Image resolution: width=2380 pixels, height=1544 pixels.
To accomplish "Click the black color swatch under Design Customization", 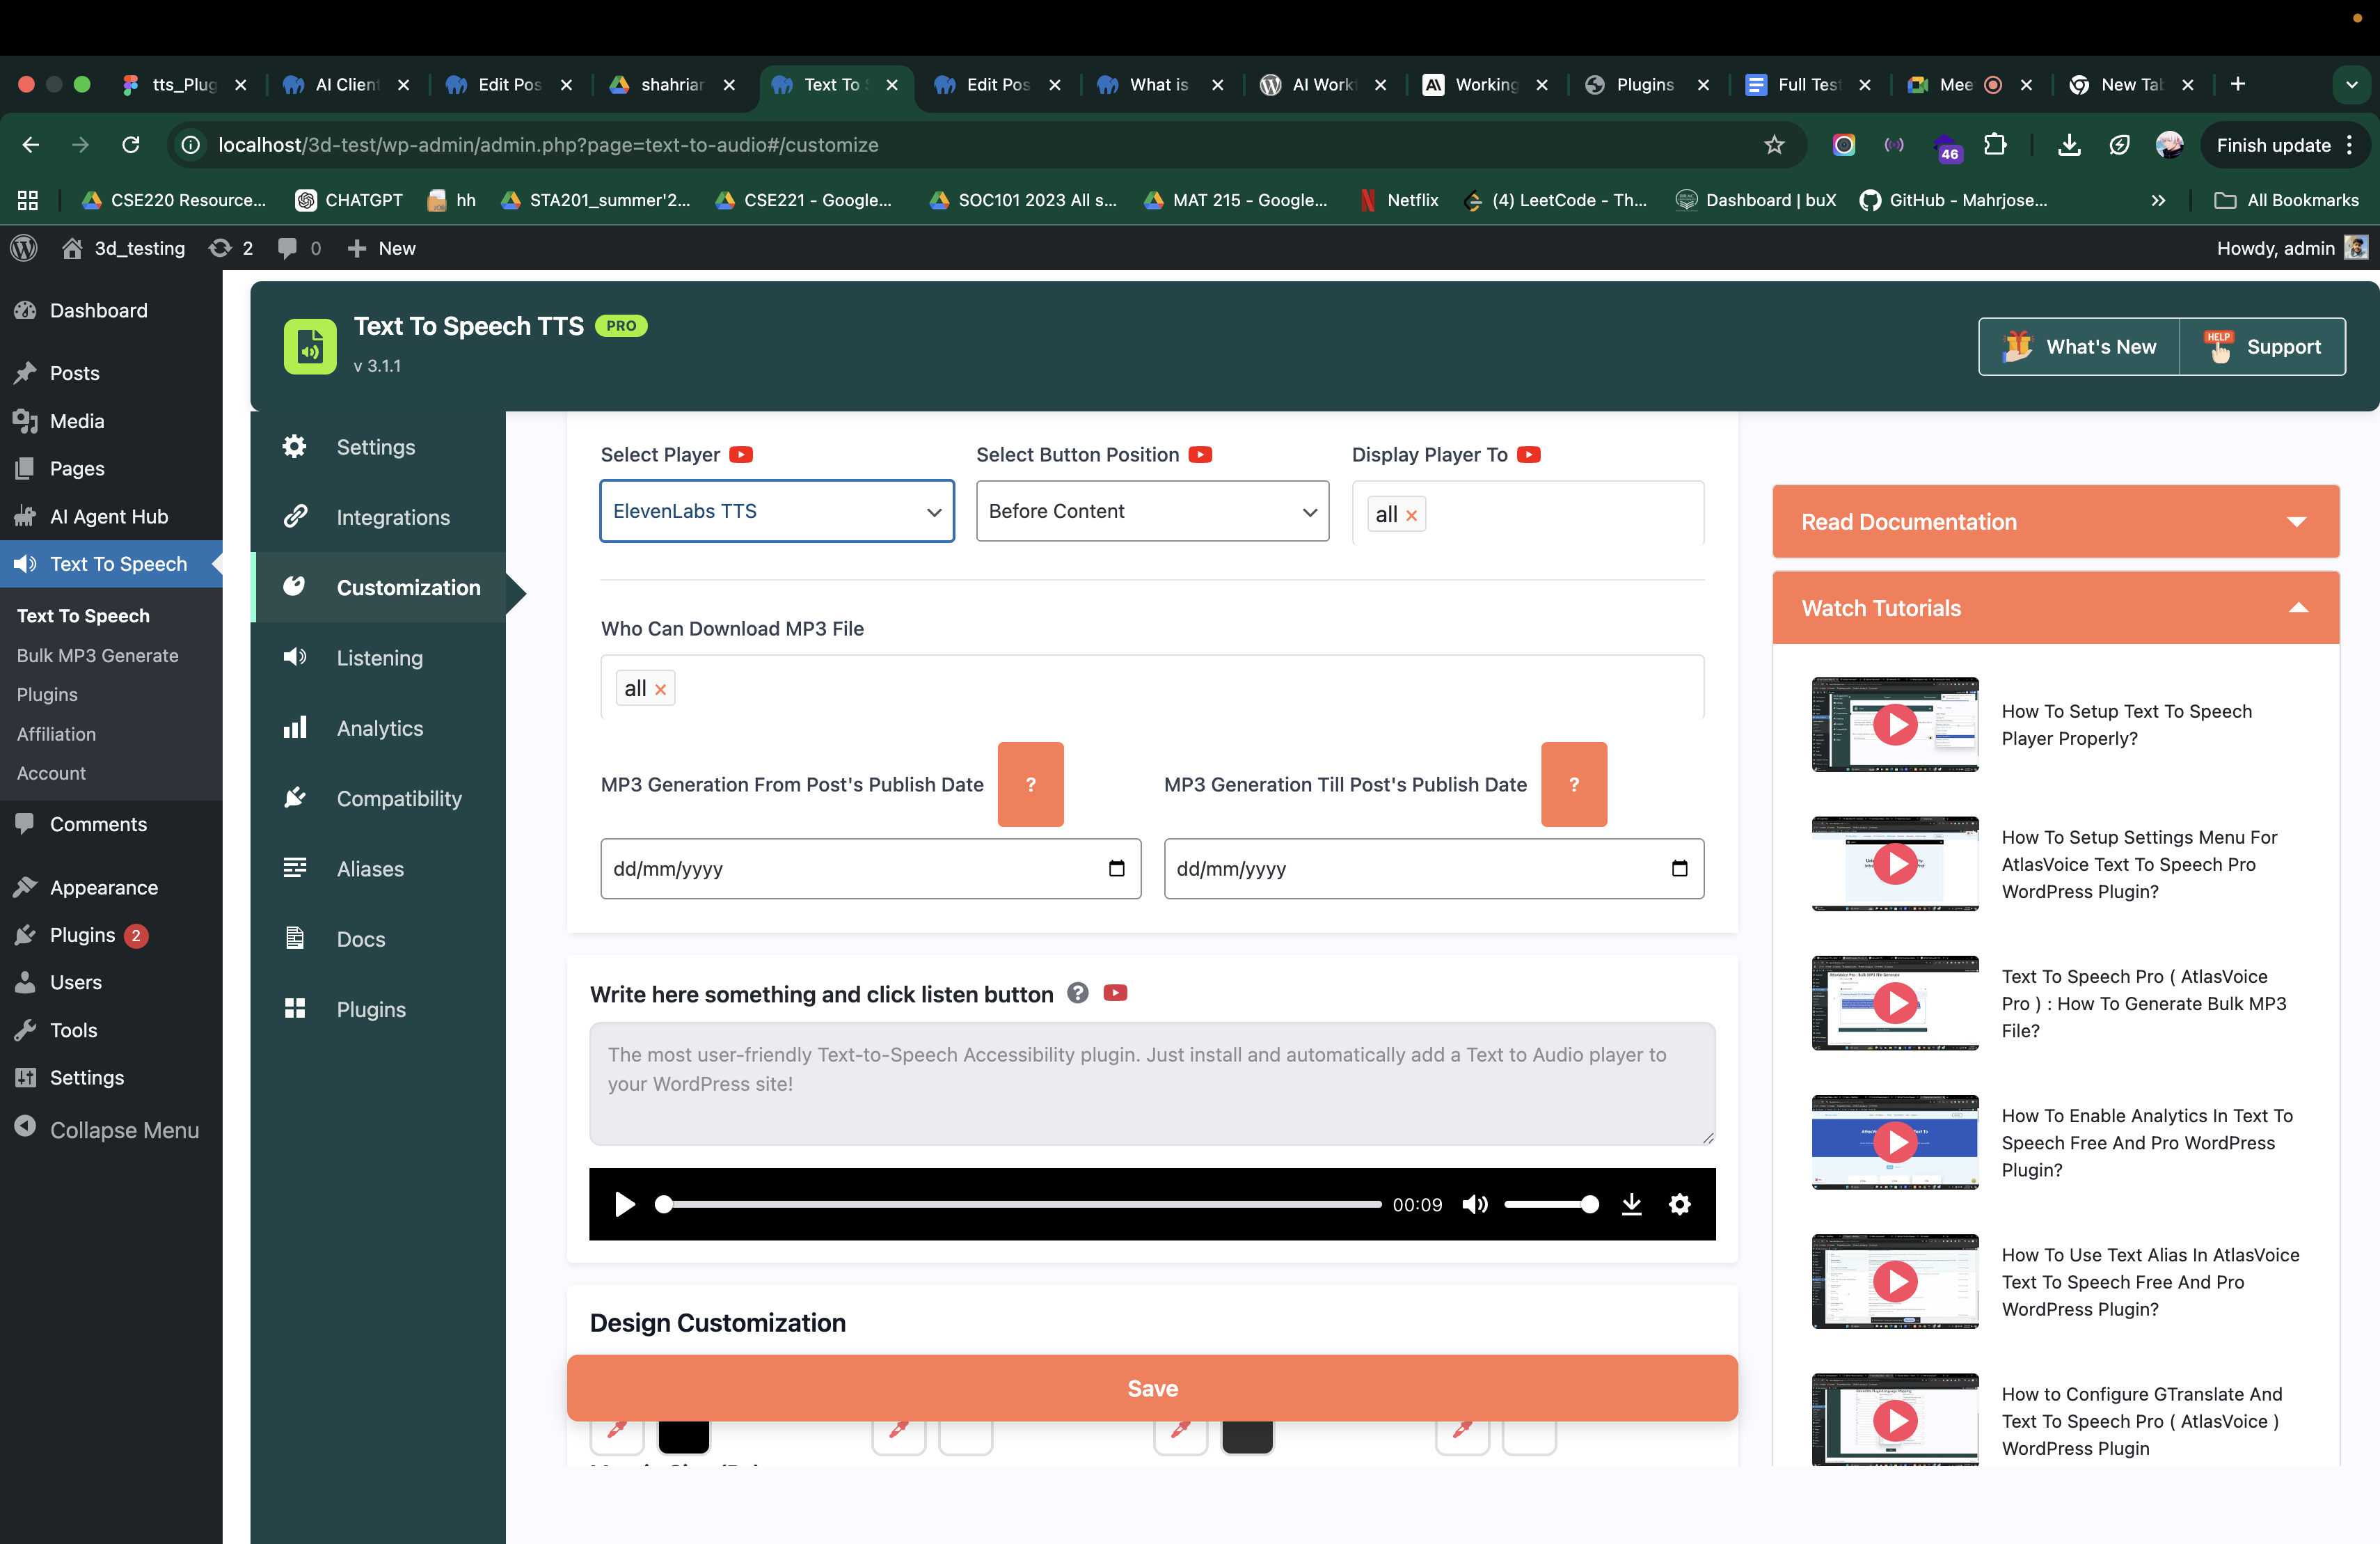I will coord(683,1437).
